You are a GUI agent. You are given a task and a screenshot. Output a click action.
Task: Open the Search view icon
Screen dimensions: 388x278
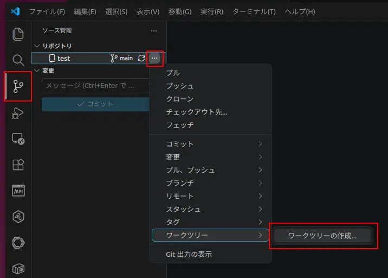pos(18,60)
